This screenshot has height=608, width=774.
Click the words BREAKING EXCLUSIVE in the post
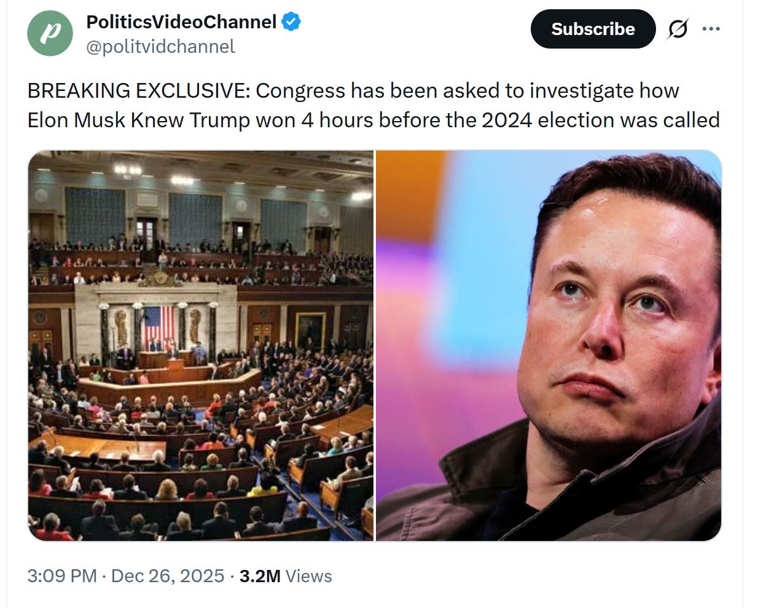tap(139, 91)
